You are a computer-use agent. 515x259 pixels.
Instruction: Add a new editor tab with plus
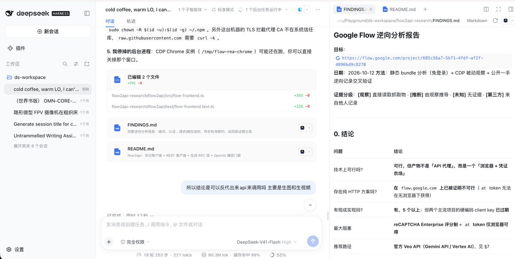tap(425, 9)
